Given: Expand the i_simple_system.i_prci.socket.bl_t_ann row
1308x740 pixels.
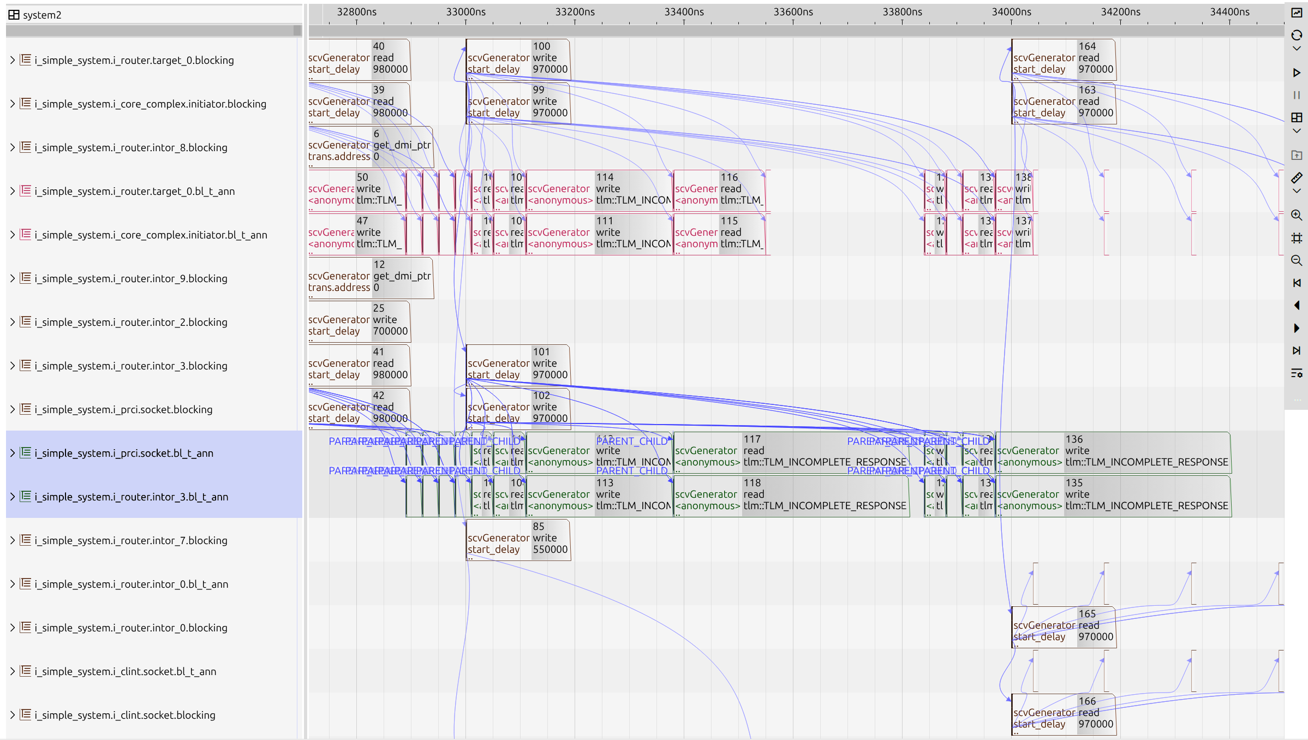Looking at the screenshot, I should (x=12, y=453).
